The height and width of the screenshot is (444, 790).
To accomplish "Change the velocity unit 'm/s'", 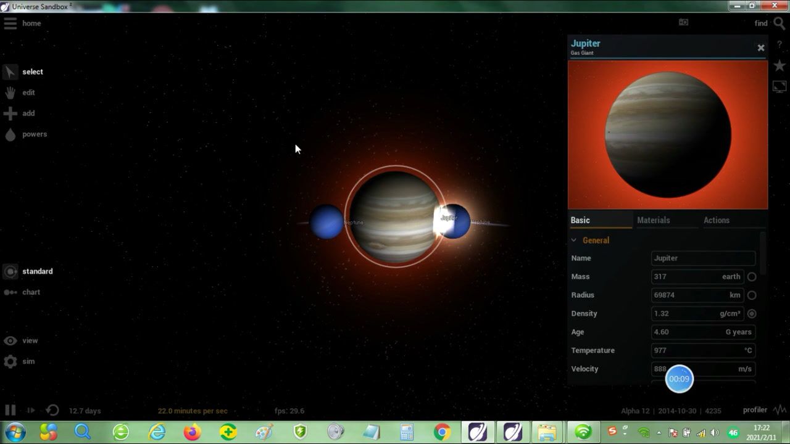I will tap(745, 369).
